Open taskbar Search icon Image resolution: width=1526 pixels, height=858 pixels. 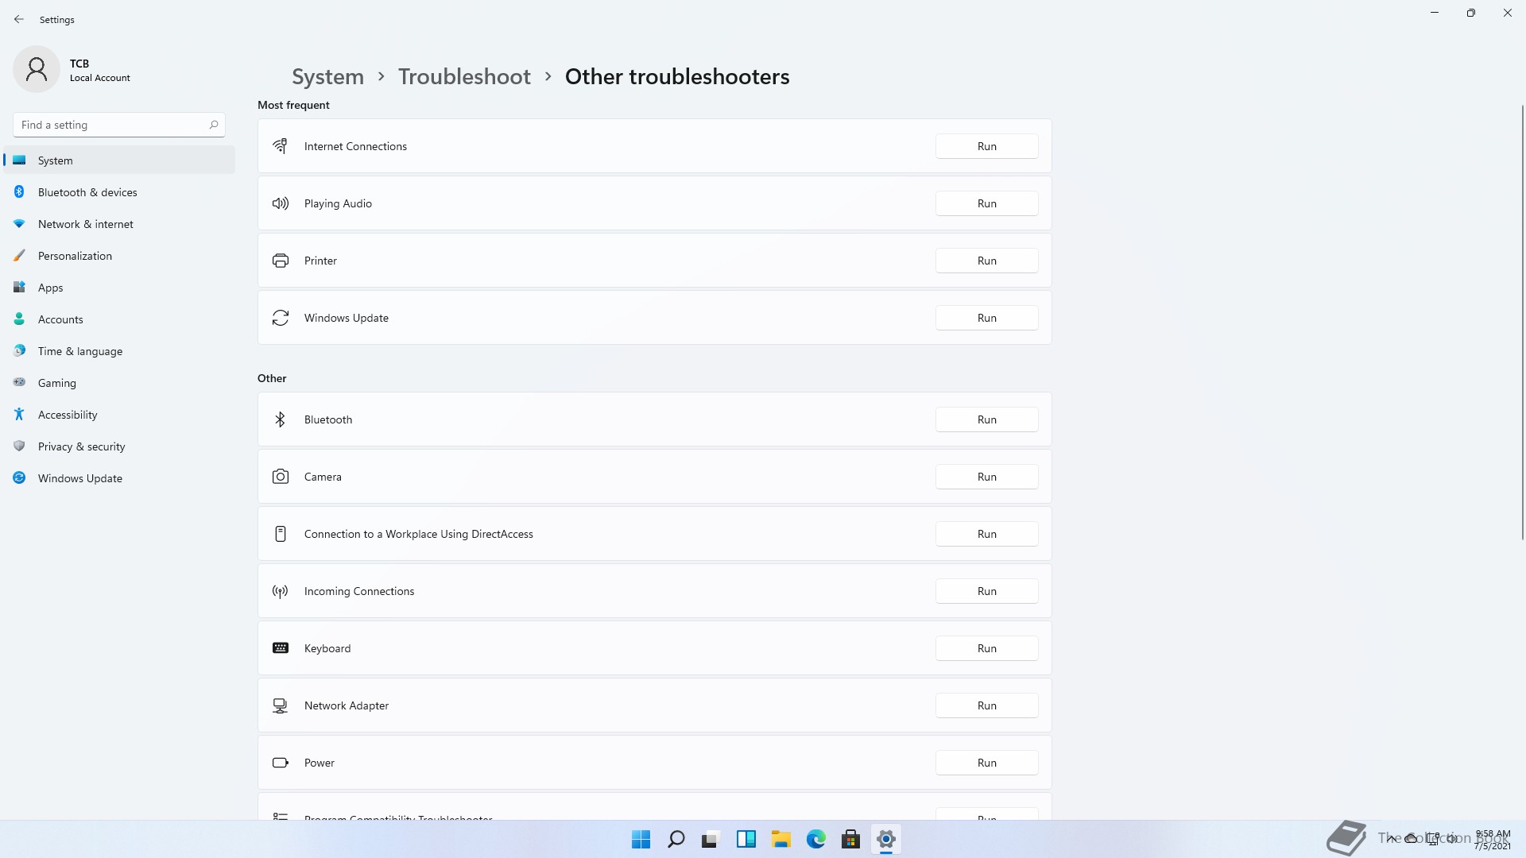click(x=676, y=839)
